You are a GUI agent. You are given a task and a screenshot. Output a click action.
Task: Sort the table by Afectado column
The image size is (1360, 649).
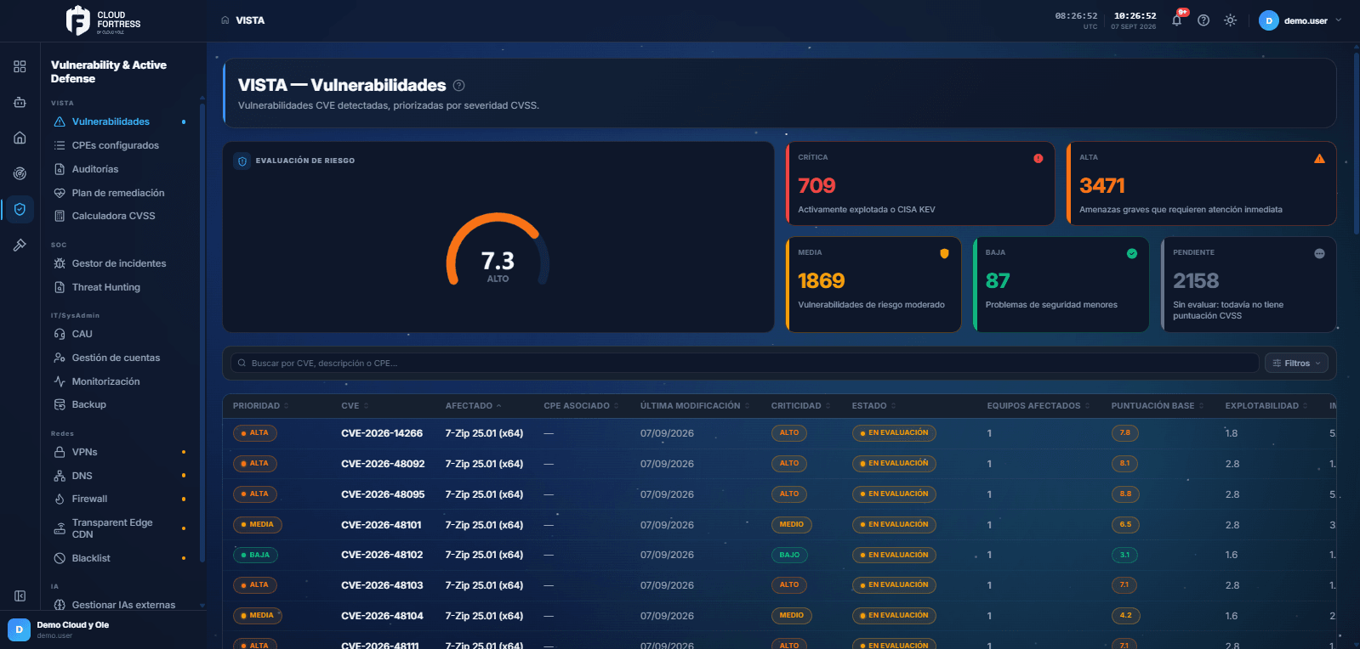pos(473,406)
